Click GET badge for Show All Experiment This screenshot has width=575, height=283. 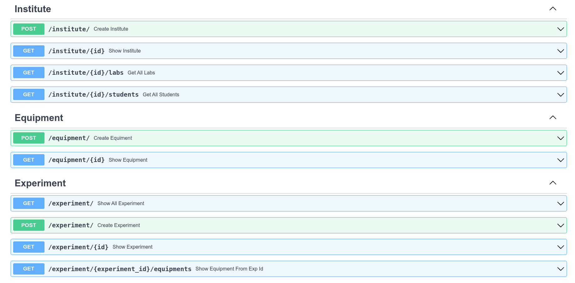(29, 204)
